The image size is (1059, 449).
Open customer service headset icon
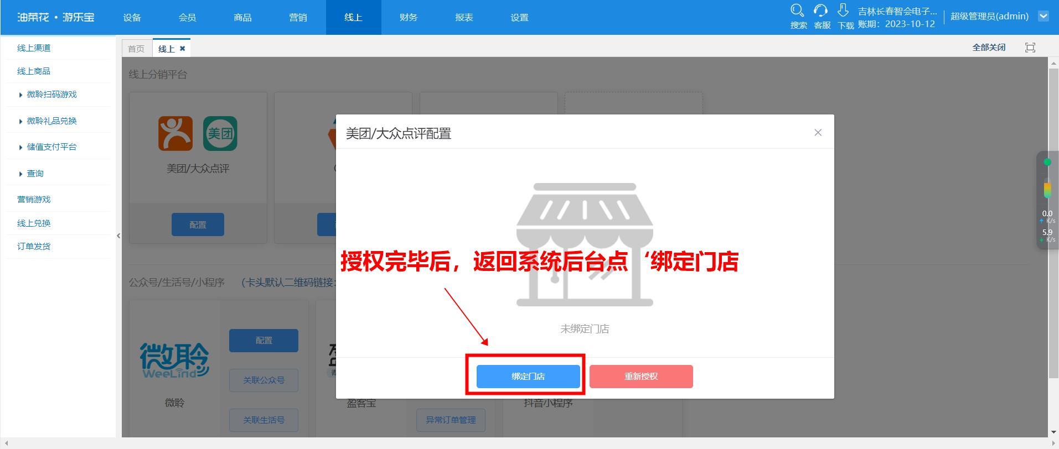pos(820,11)
